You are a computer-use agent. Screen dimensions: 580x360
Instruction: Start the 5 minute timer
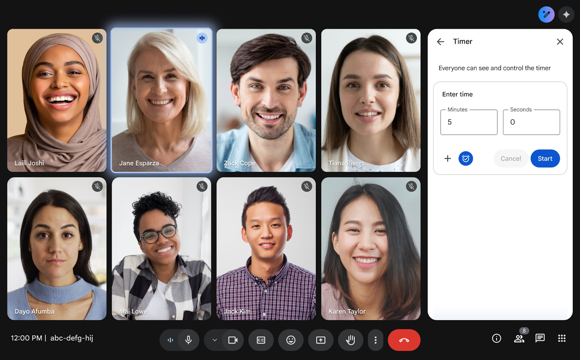pyautogui.click(x=545, y=158)
